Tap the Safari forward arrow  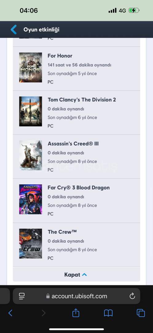(x=44, y=313)
